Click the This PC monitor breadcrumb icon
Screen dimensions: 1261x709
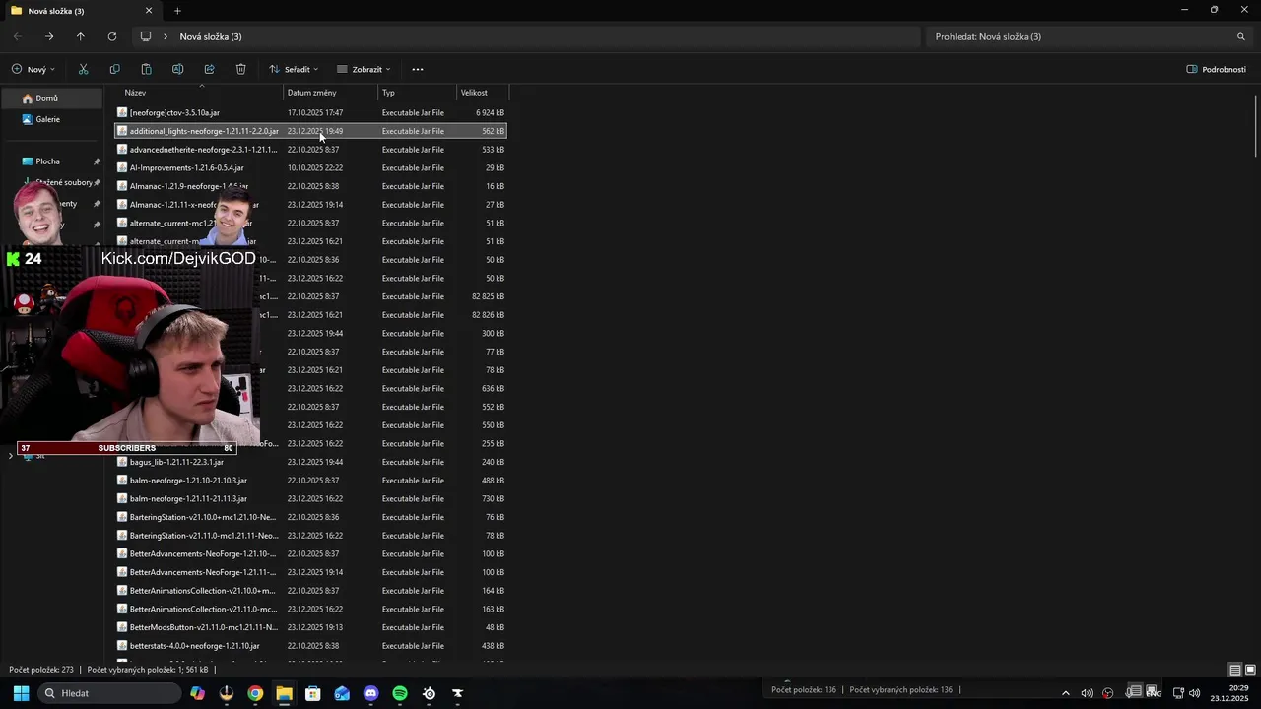coord(146,36)
